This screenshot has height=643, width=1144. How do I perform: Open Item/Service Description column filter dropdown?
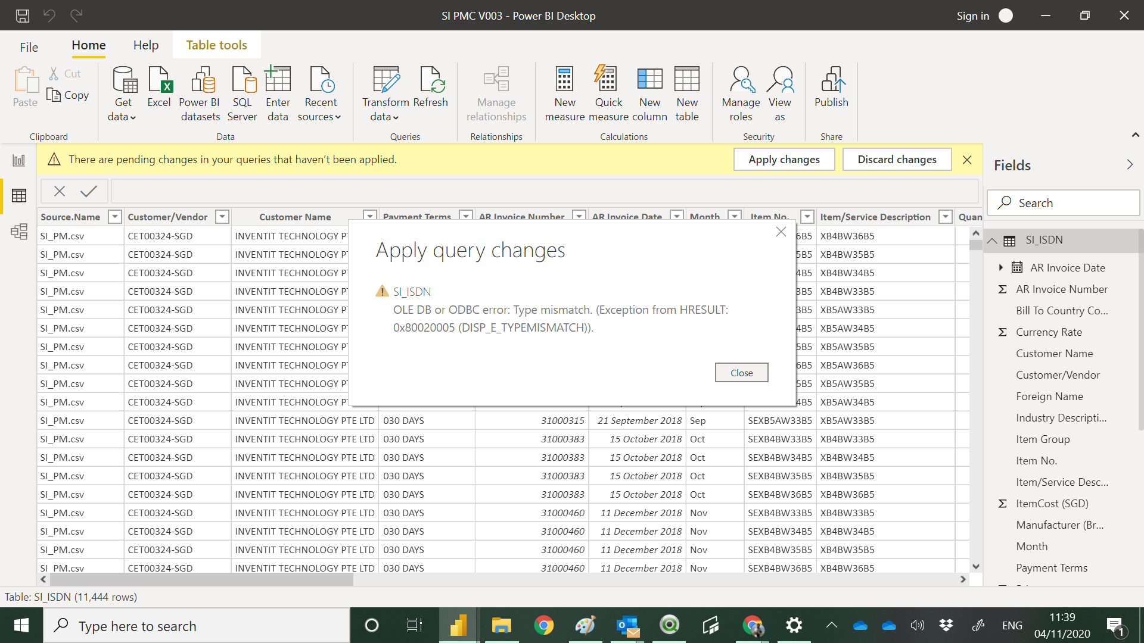click(x=945, y=217)
